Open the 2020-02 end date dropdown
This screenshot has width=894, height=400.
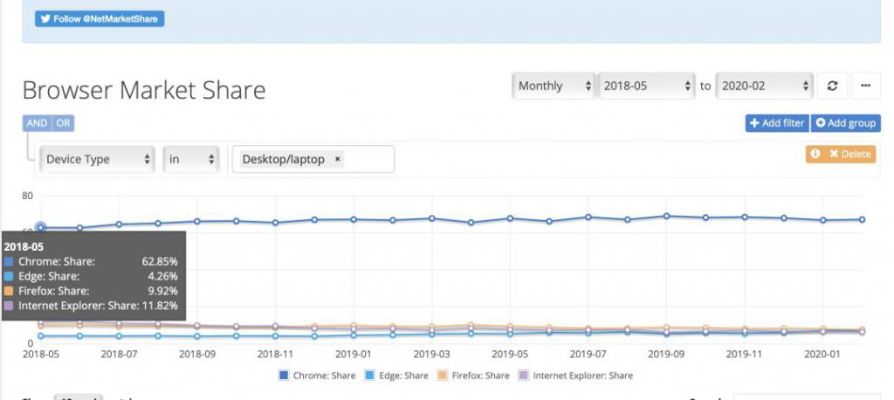pyautogui.click(x=765, y=86)
